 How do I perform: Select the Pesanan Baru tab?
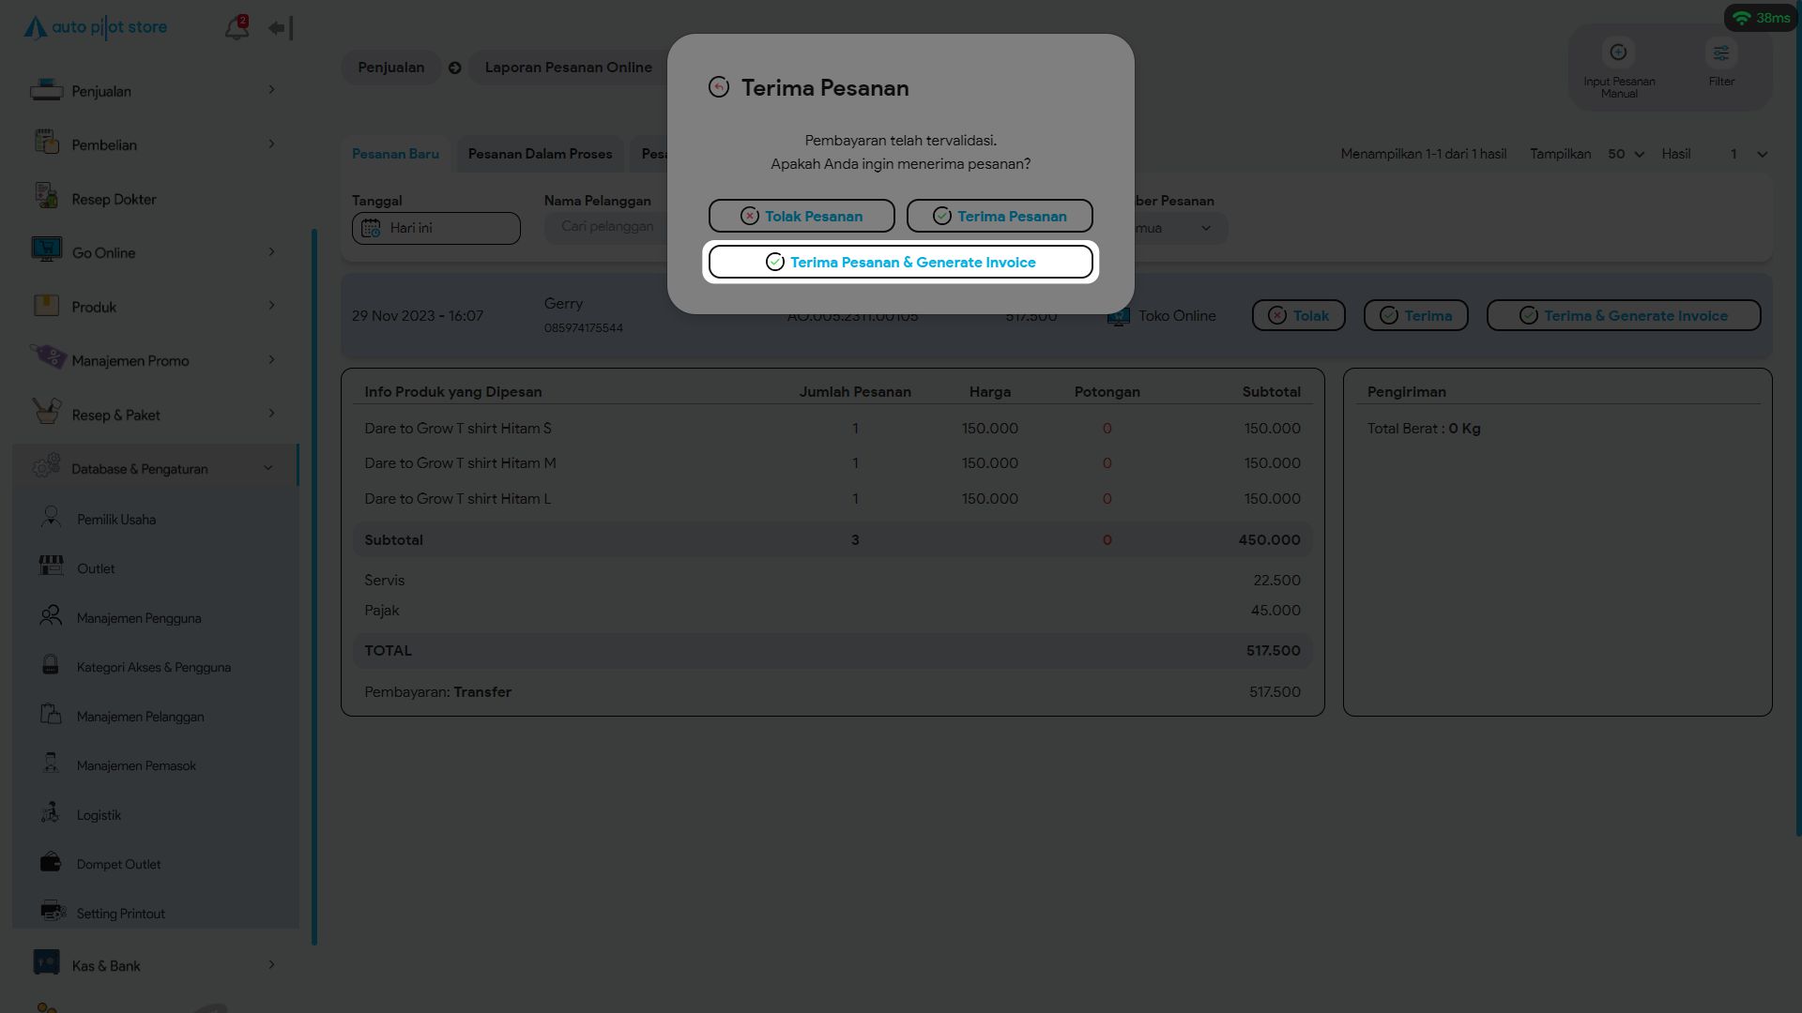395,154
